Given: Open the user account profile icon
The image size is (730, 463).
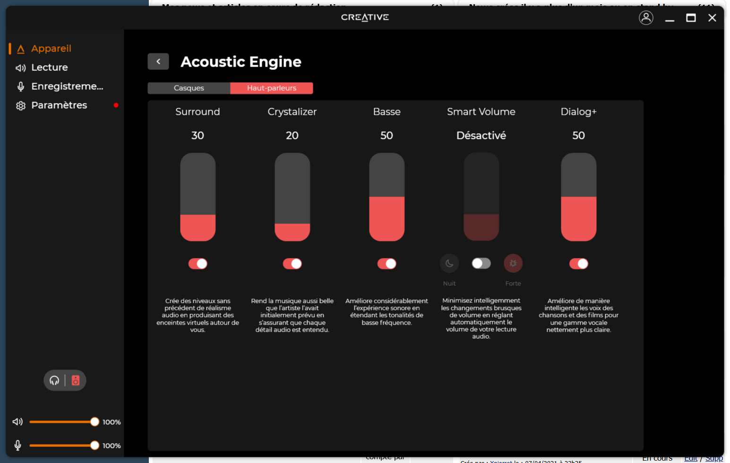Looking at the screenshot, I should [646, 18].
